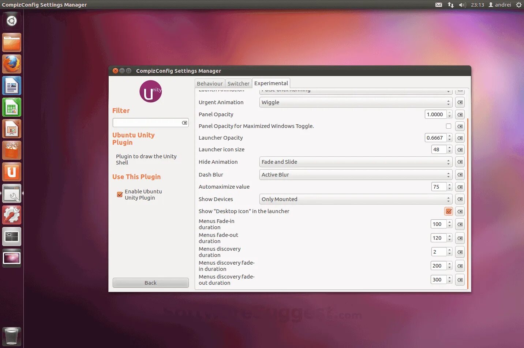Open Files manager from launcher

pyautogui.click(x=12, y=43)
